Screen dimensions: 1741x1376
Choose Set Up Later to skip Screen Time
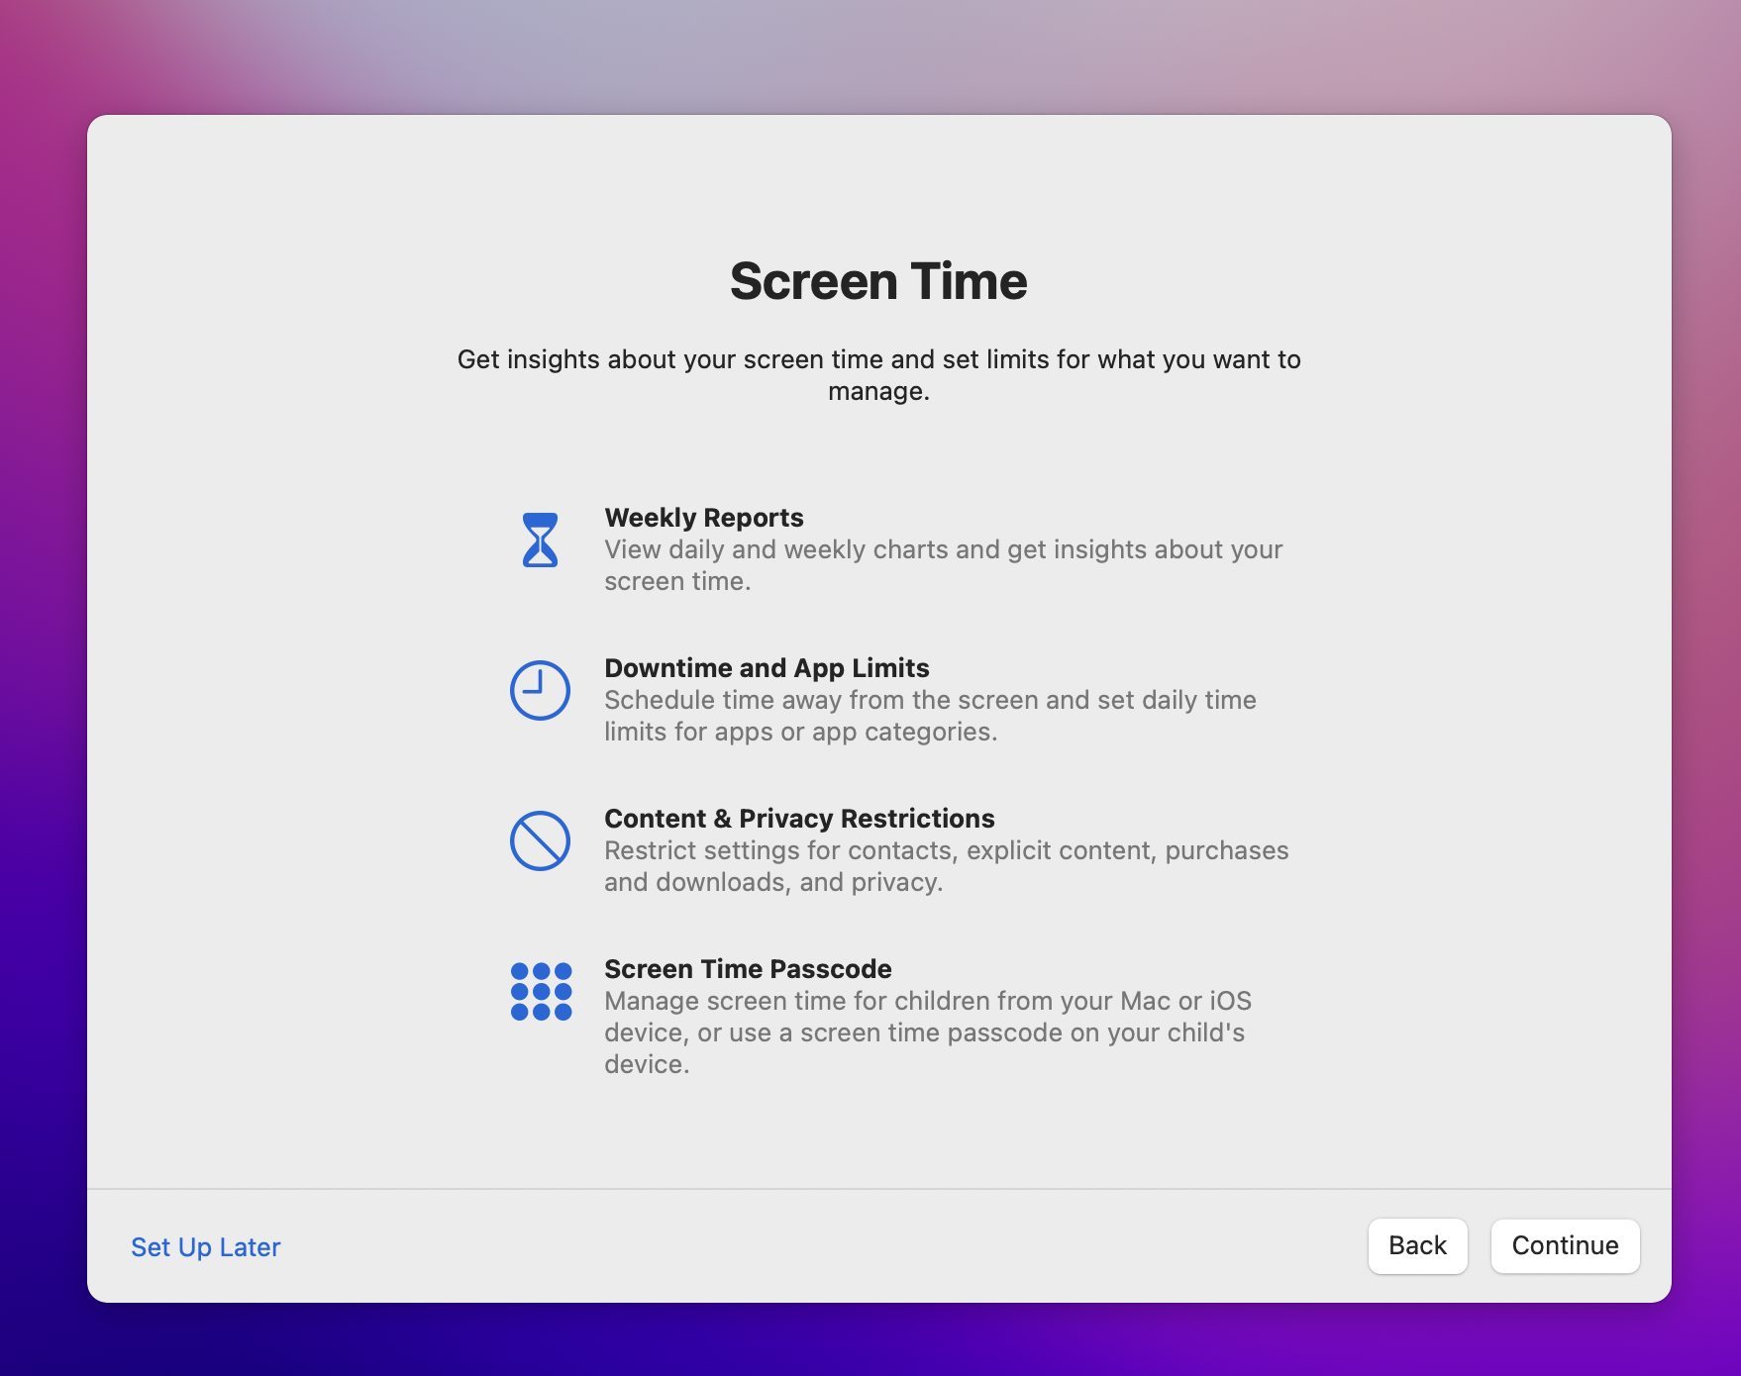[x=205, y=1247]
